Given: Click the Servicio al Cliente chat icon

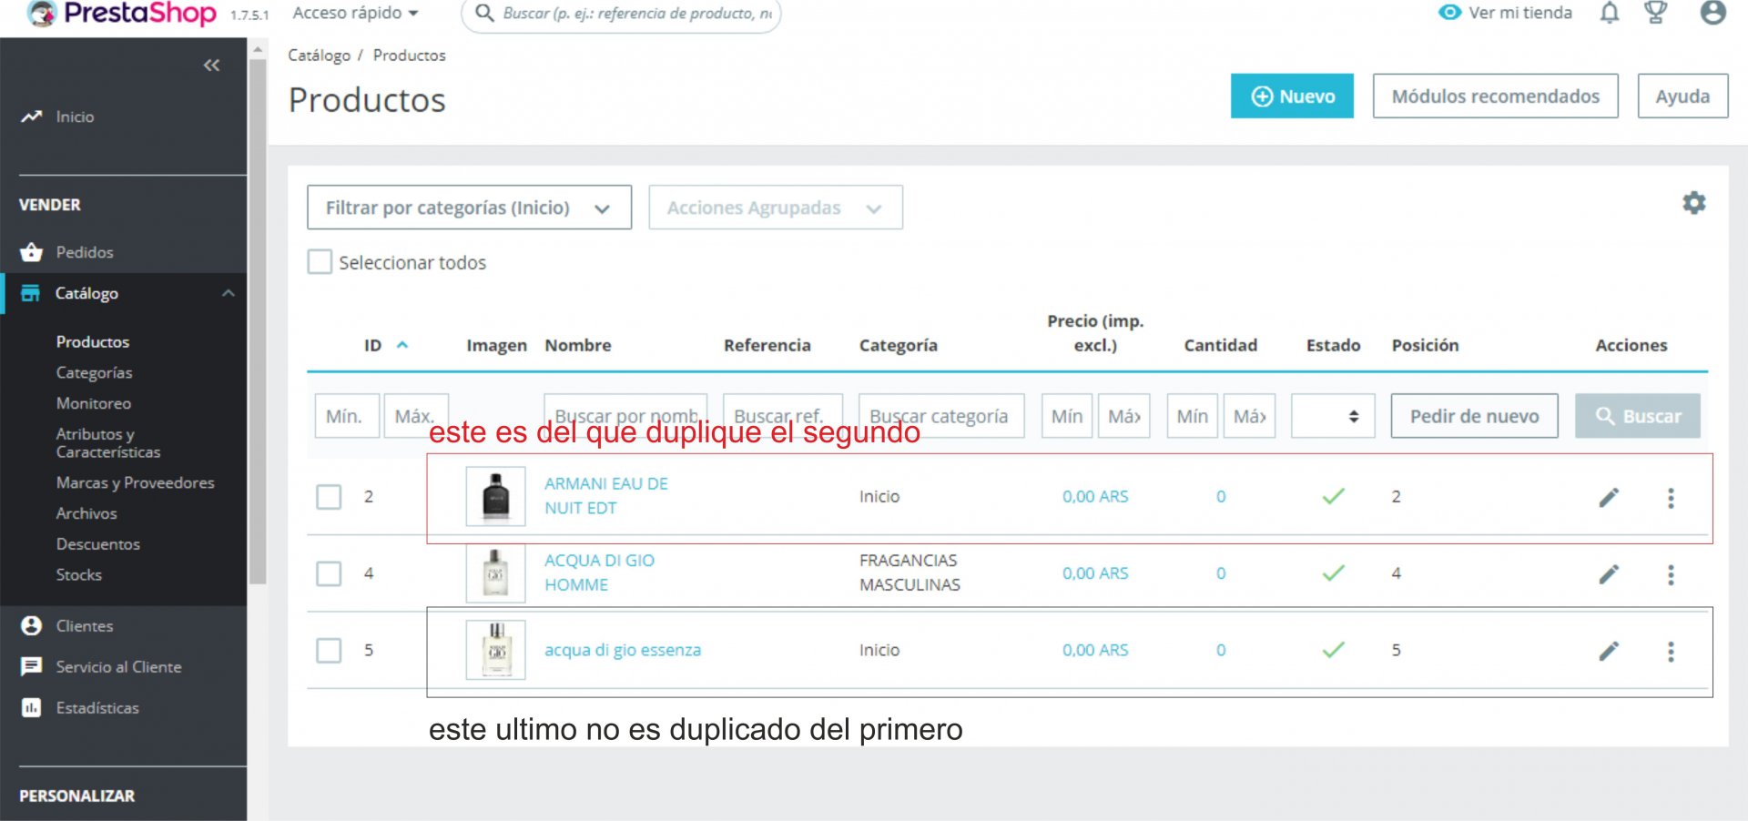Looking at the screenshot, I should 32,667.
